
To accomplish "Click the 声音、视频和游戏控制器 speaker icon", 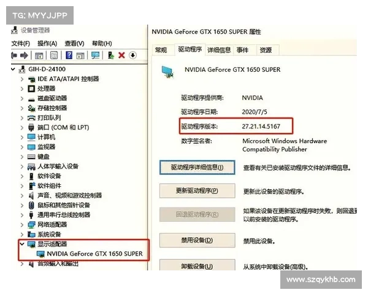I will (31, 195).
